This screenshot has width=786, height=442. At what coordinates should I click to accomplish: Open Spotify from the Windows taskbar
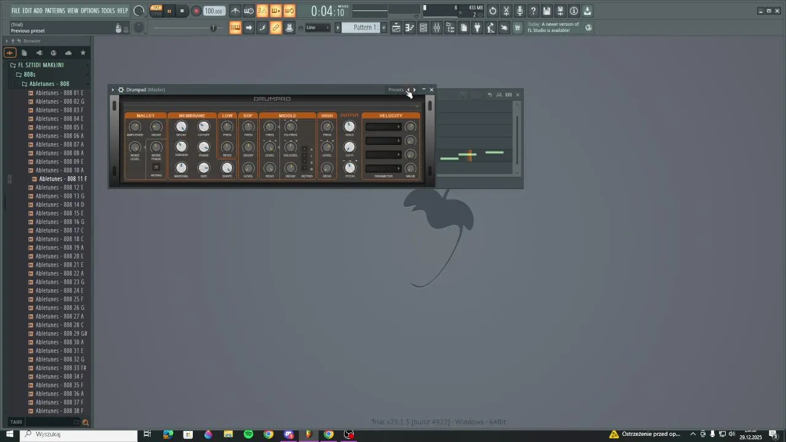click(x=248, y=435)
